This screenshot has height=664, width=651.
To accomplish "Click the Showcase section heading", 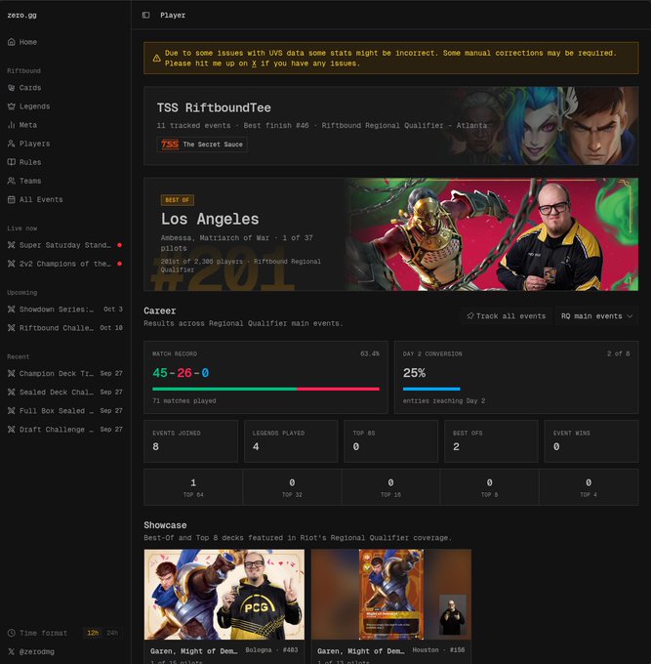I will click(x=165, y=525).
